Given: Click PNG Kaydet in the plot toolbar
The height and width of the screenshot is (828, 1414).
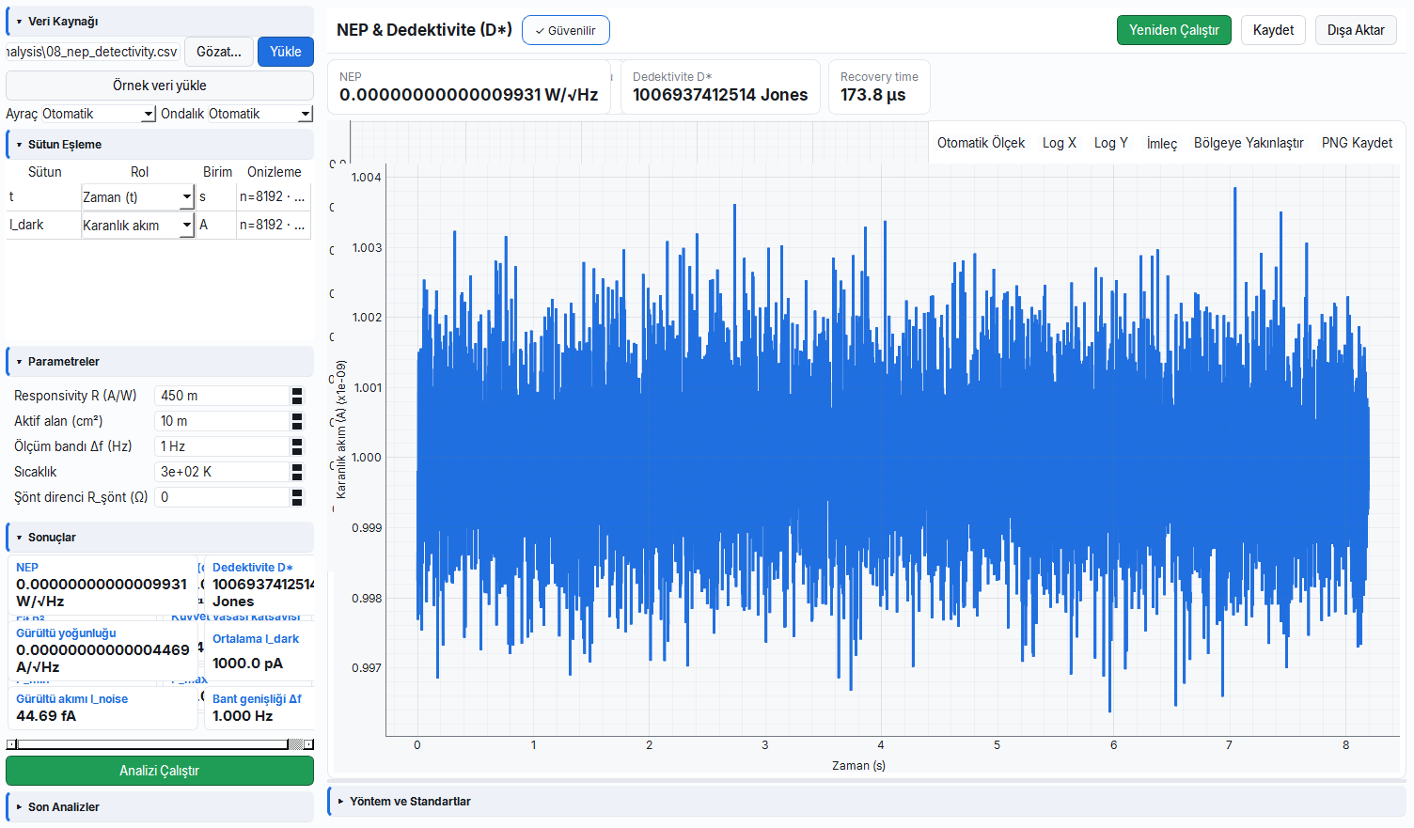Looking at the screenshot, I should pos(1357,143).
